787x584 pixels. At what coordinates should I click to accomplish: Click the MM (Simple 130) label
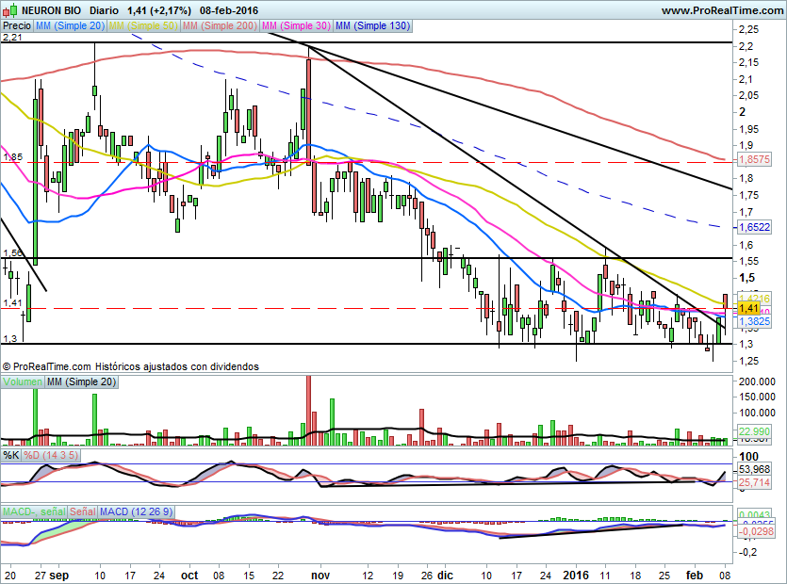pos(372,26)
